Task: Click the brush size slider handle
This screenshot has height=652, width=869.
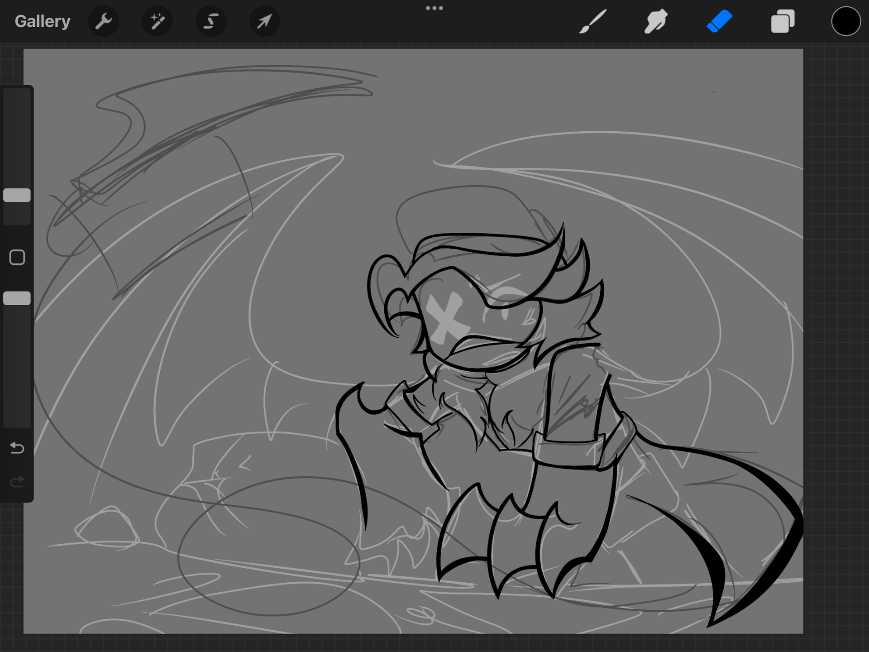Action: tap(17, 195)
